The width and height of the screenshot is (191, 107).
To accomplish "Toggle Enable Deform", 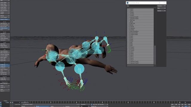I will tap(5, 28).
